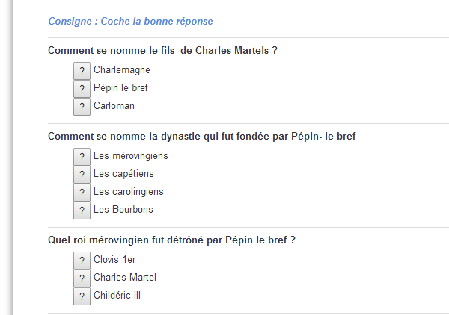Choose the ? button beside Les mérovingiens
Image resolution: width=449 pixels, height=315 pixels.
(x=82, y=157)
